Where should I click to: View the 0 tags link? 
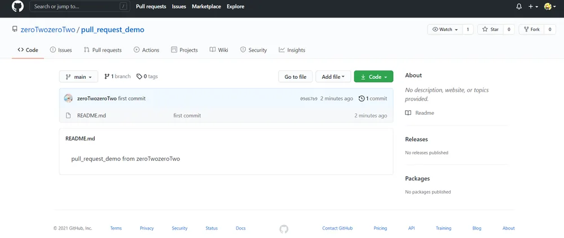coord(147,77)
